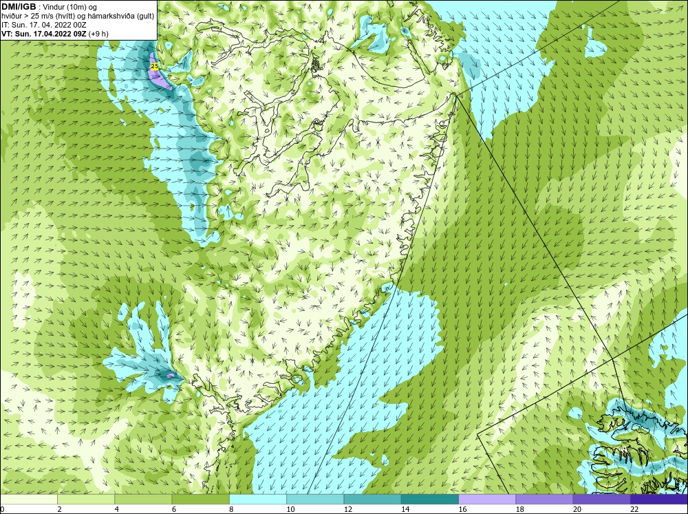Click the legend tick label 4
The image size is (688, 514).
point(116,509)
